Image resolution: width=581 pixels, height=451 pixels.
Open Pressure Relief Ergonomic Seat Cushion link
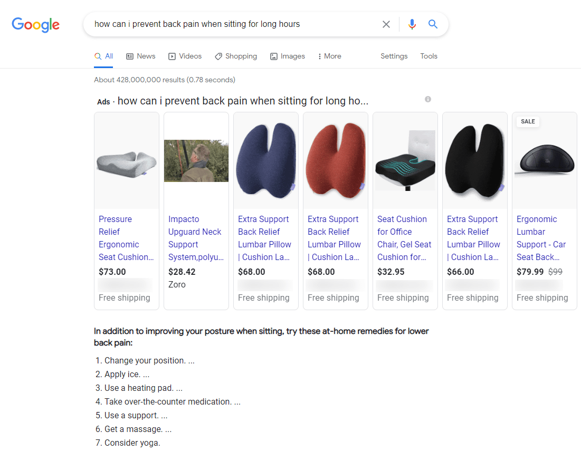pos(126,238)
